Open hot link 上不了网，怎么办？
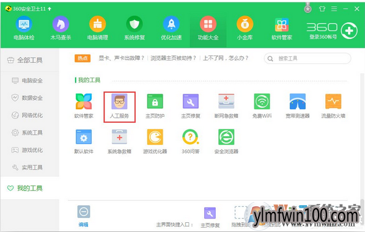The height and width of the screenshot is (232, 365). (226, 58)
